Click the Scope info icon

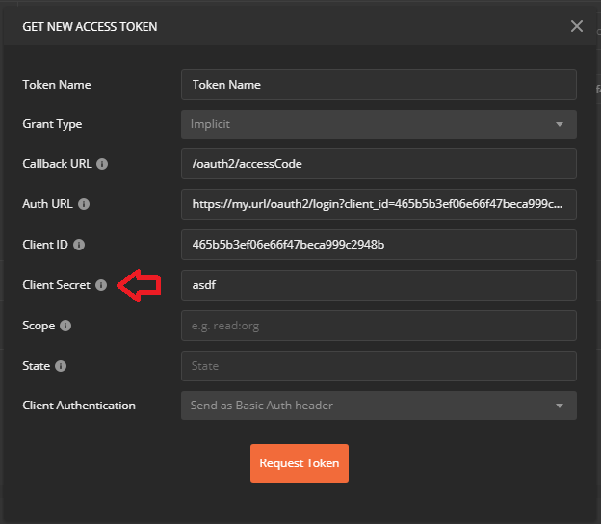click(x=65, y=326)
